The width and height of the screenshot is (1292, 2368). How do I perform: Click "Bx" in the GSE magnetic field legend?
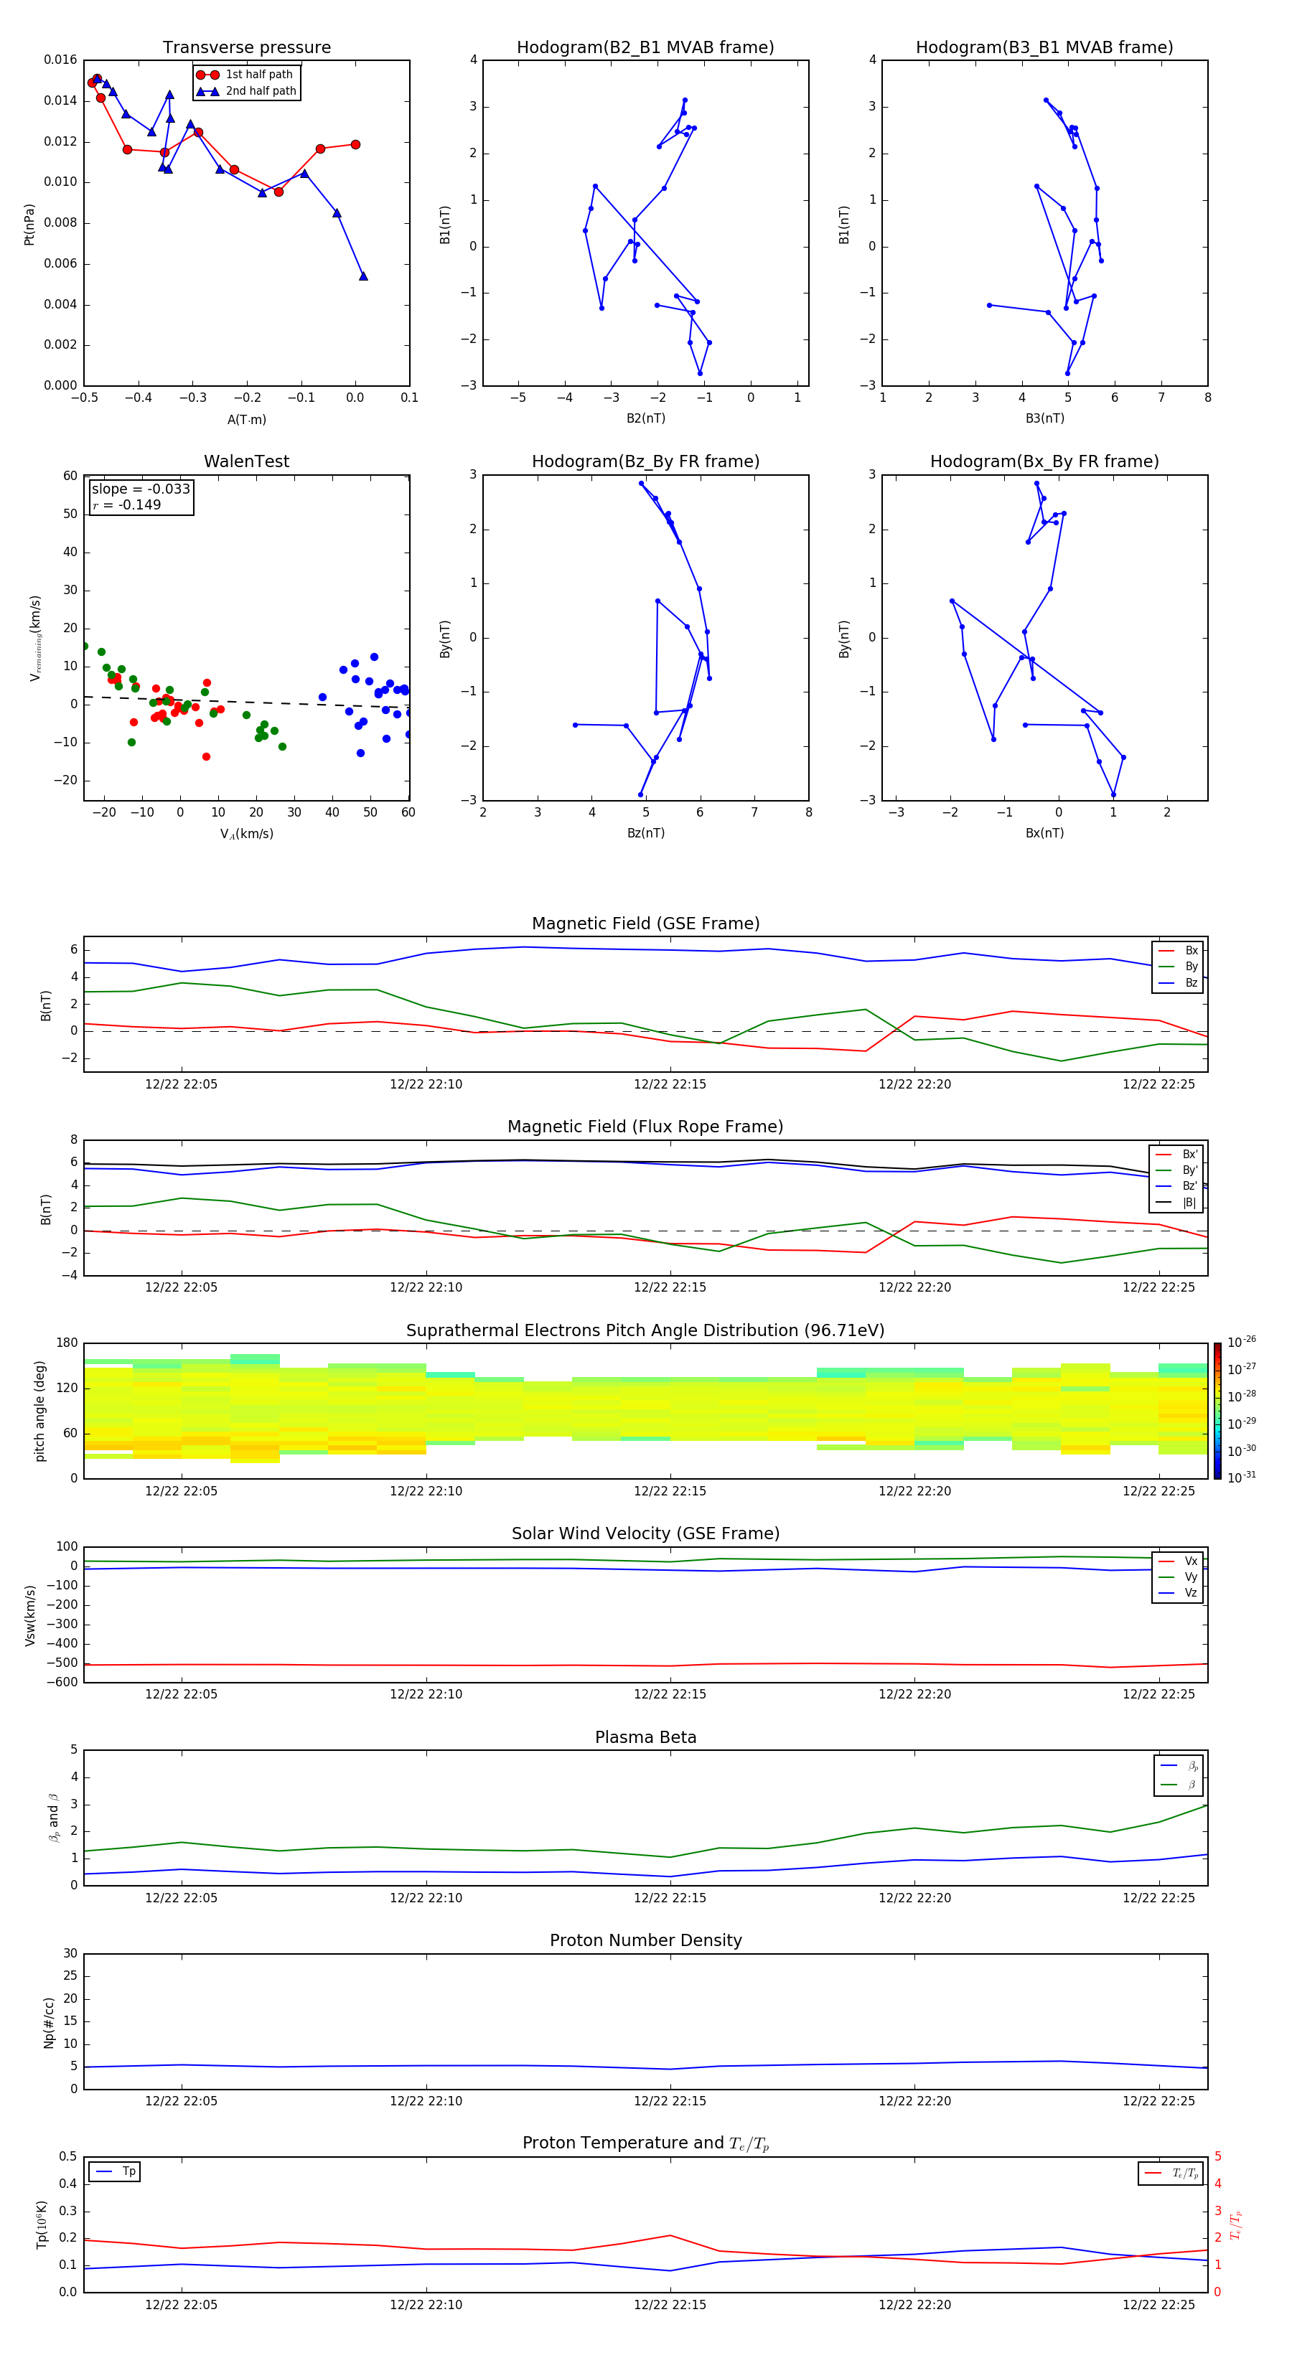(1191, 951)
